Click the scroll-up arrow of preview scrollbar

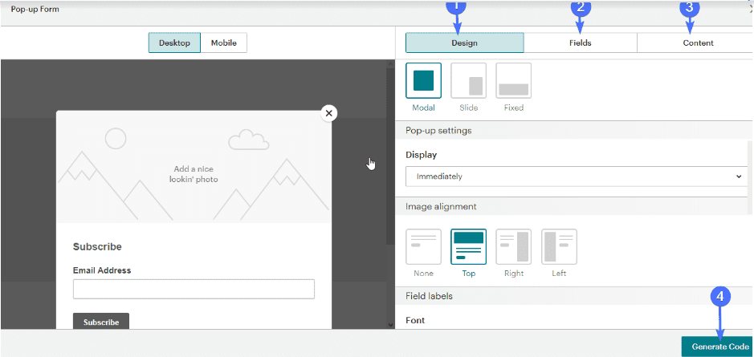(x=390, y=63)
